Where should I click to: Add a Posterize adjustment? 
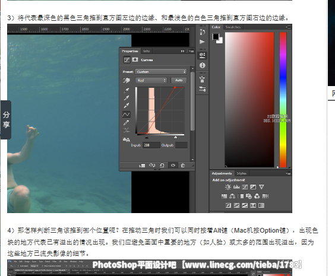[x=236, y=205]
